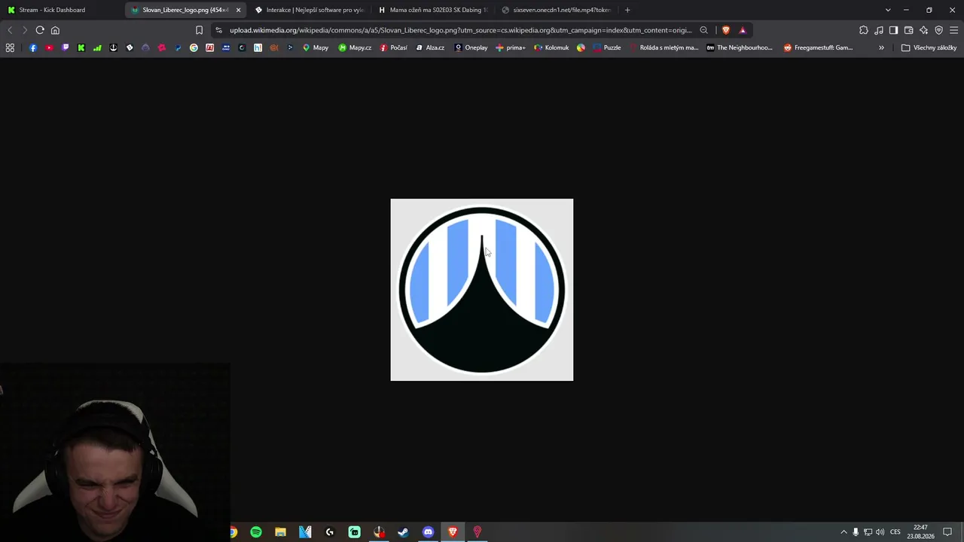
Task: Switch to Brave browser on the taskbar
Action: [x=453, y=532]
